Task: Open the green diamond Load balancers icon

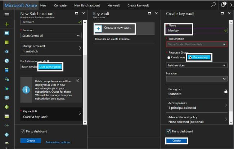Action: [x=7, y=107]
